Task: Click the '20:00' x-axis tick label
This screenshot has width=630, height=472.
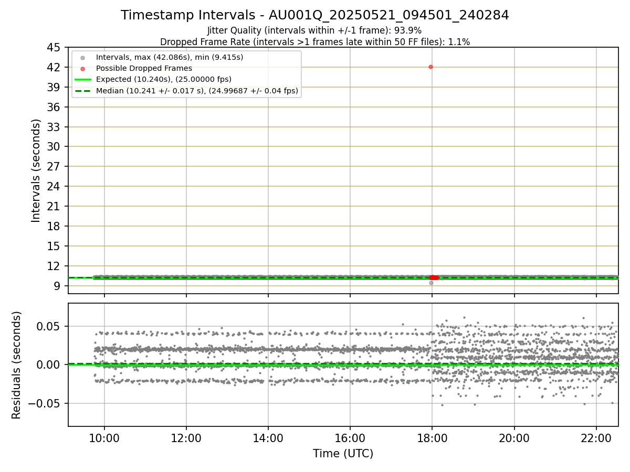Action: [x=514, y=438]
